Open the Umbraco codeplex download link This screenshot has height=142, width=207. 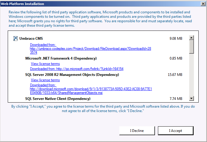[x=90, y=49]
